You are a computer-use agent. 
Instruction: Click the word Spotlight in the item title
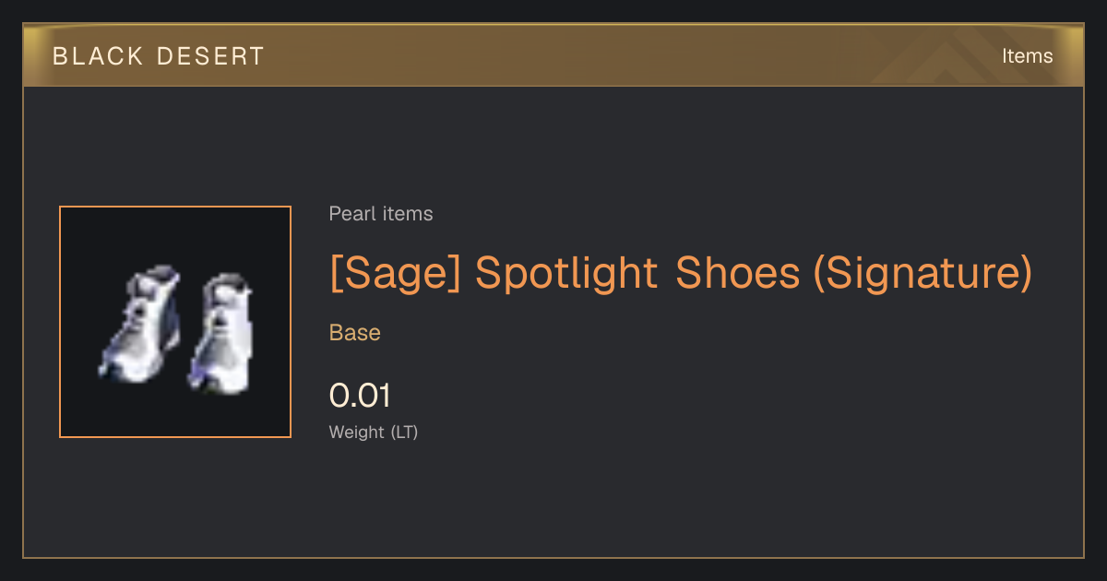(567, 272)
